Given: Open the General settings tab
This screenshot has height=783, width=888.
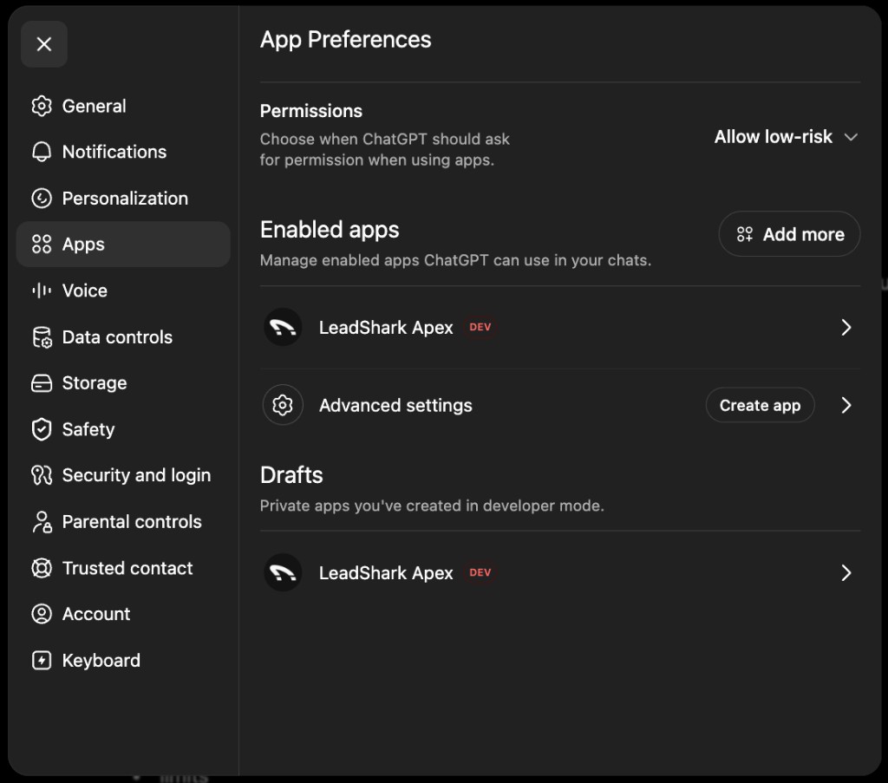Looking at the screenshot, I should pos(123,106).
